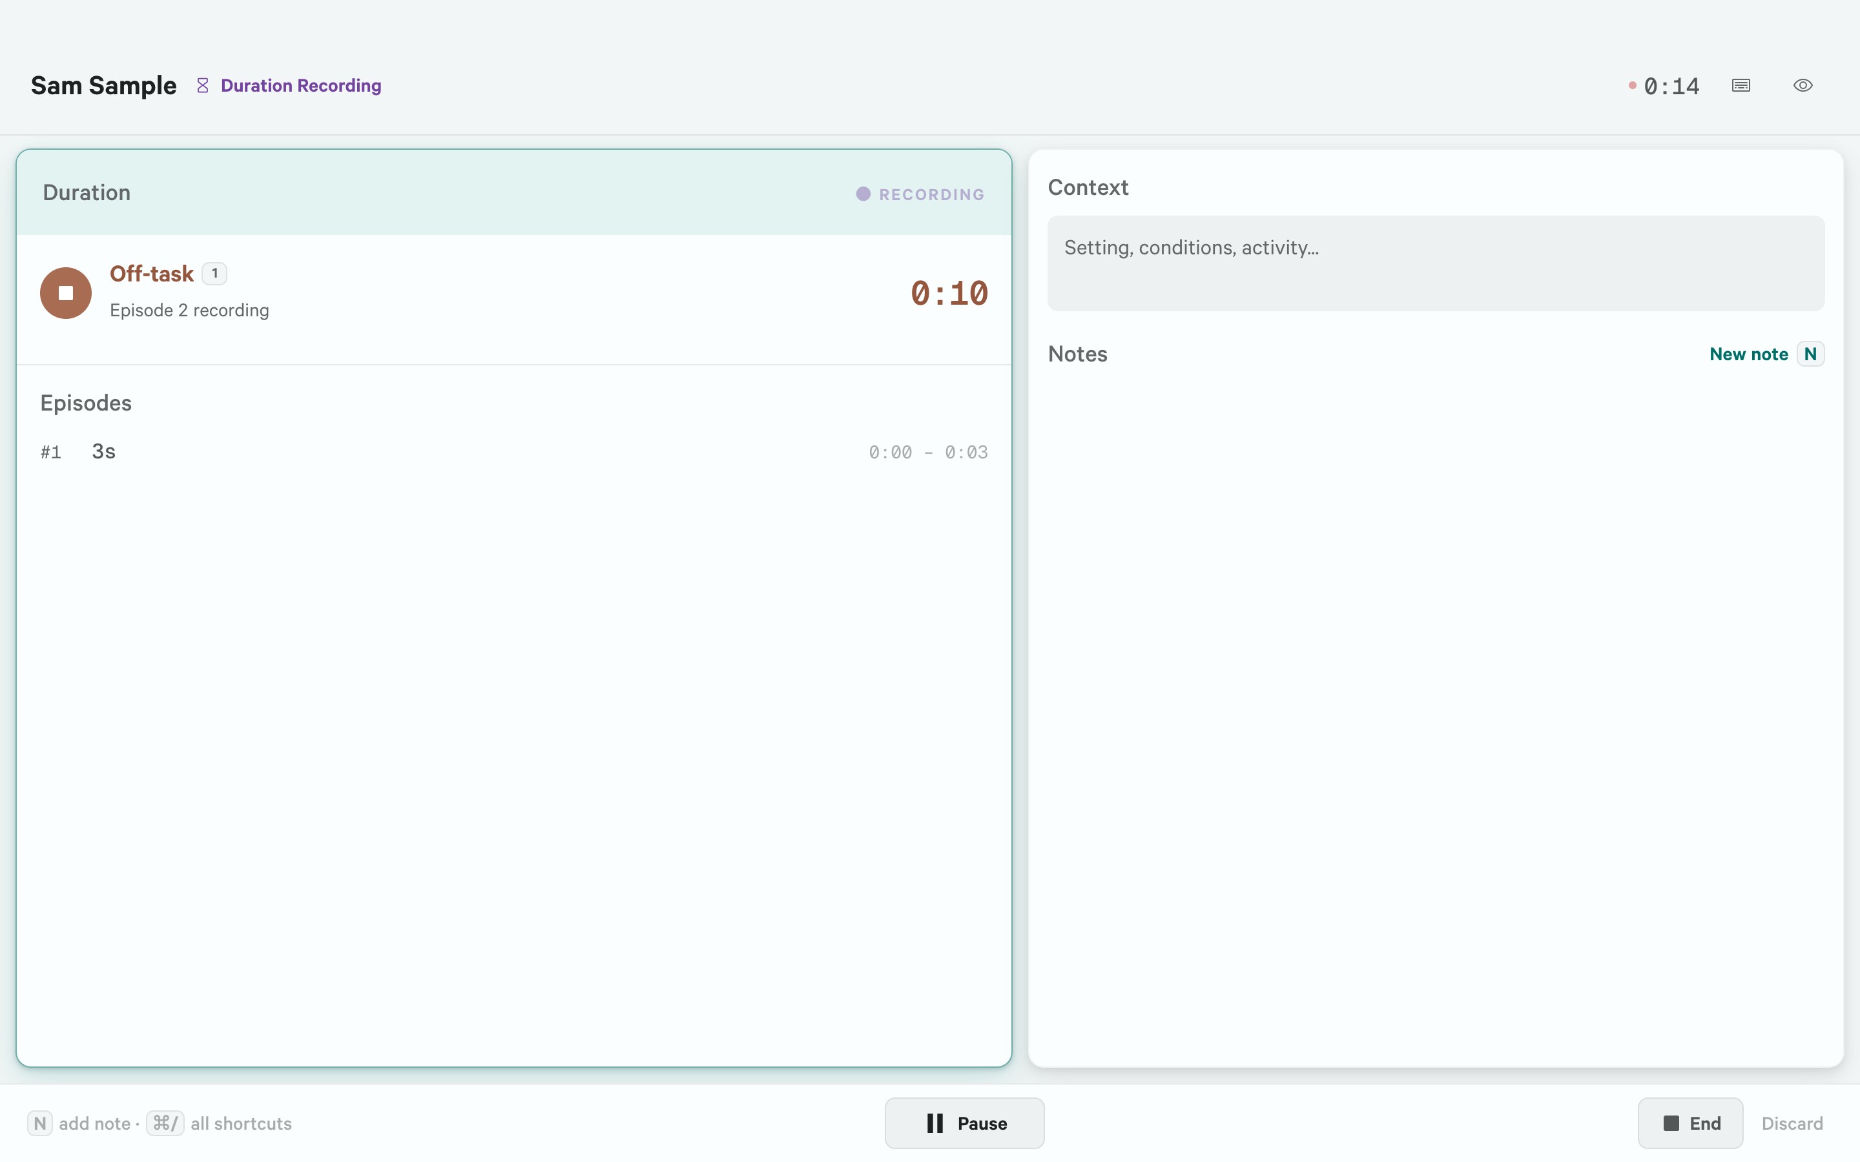
Task: Click the all shortcuts text
Action: click(x=242, y=1123)
